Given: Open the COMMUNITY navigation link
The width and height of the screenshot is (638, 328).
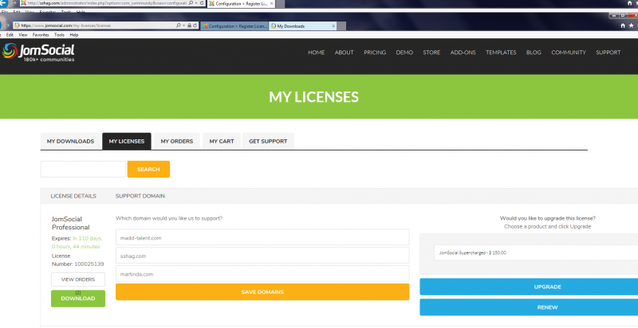Looking at the screenshot, I should point(569,53).
